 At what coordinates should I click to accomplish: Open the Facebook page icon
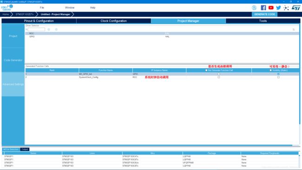[x=263, y=8]
